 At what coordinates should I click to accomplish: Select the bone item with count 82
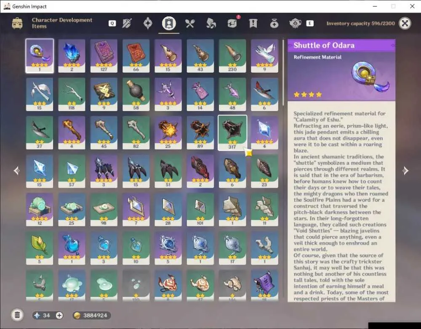(x=136, y=133)
